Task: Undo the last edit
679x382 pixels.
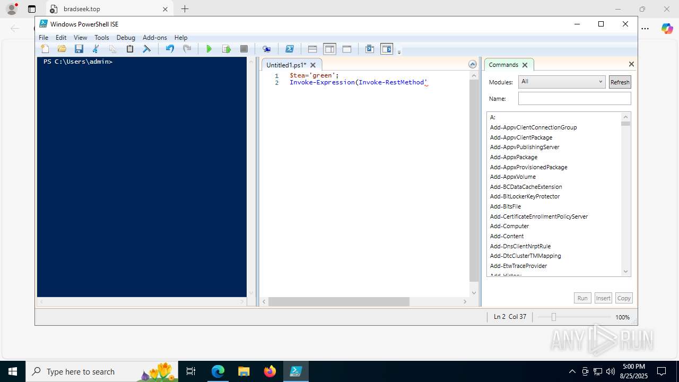Action: pos(170,49)
